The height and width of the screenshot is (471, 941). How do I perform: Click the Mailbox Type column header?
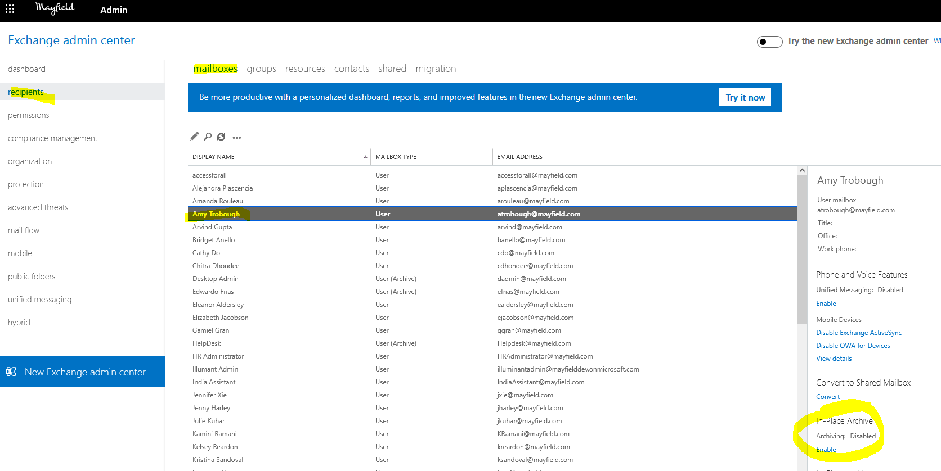coord(432,157)
